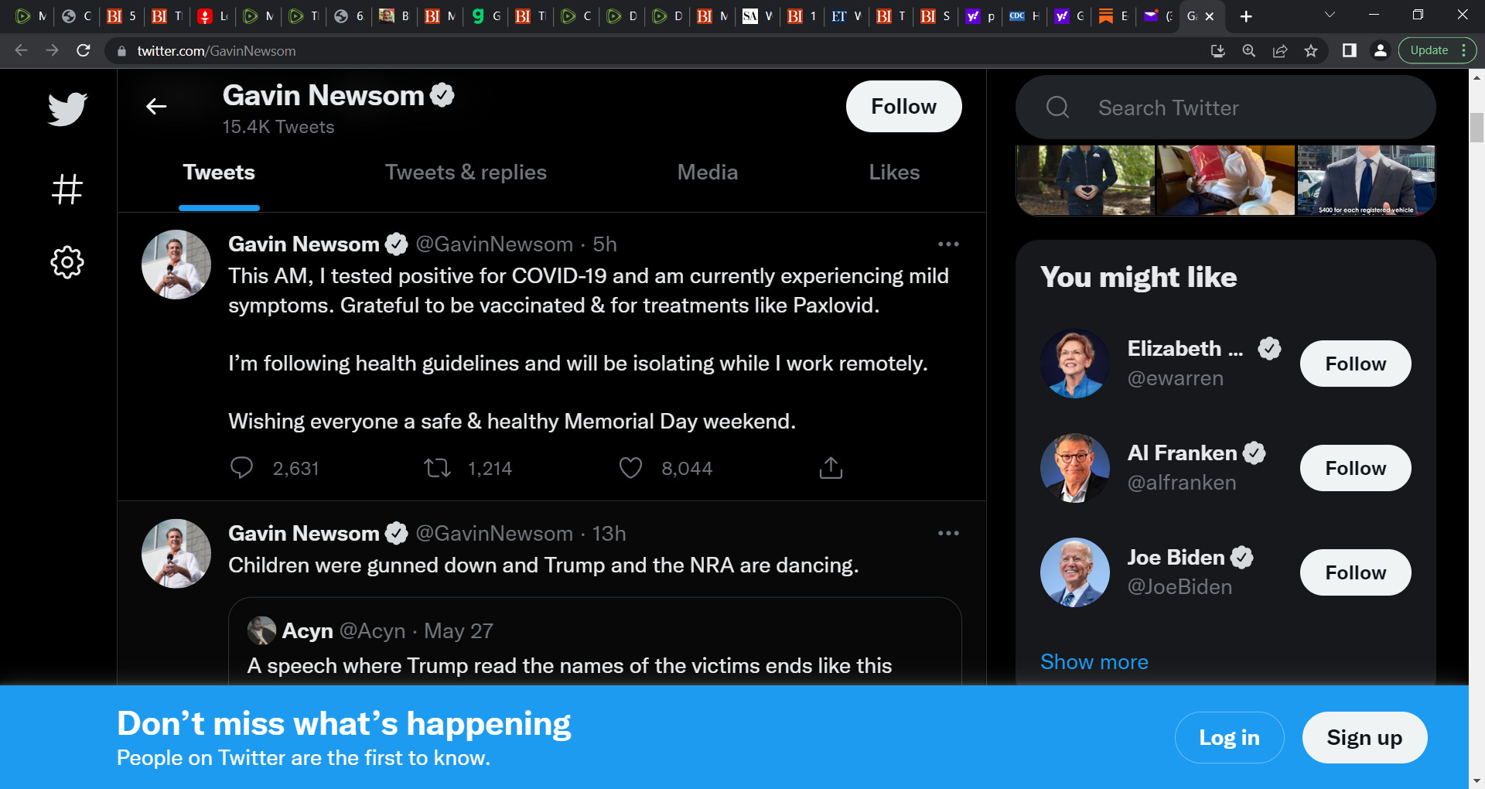This screenshot has width=1485, height=789.
Task: Go back using the arrow beside Gavin Newsom
Action: (156, 107)
